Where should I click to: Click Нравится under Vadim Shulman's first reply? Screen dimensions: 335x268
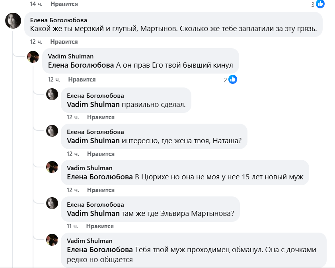[82, 79]
